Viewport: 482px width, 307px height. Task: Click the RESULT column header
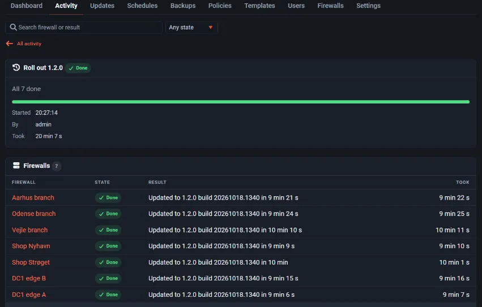pos(157,183)
